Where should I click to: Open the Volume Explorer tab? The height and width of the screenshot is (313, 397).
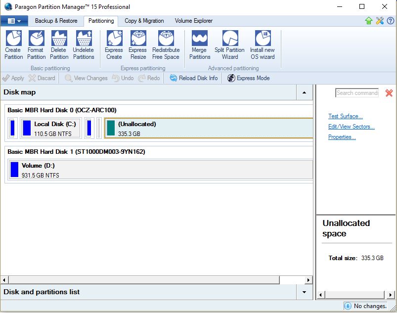tap(194, 21)
